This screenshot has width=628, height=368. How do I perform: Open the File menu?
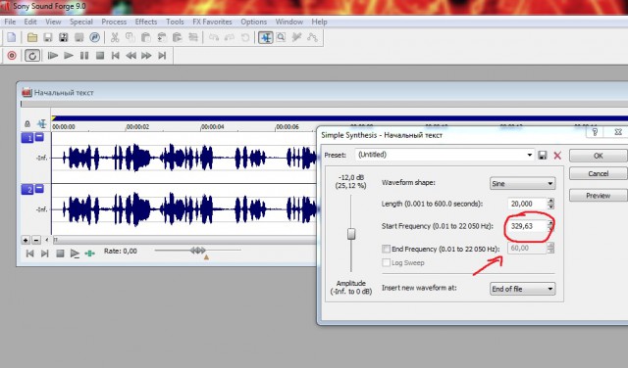10,22
